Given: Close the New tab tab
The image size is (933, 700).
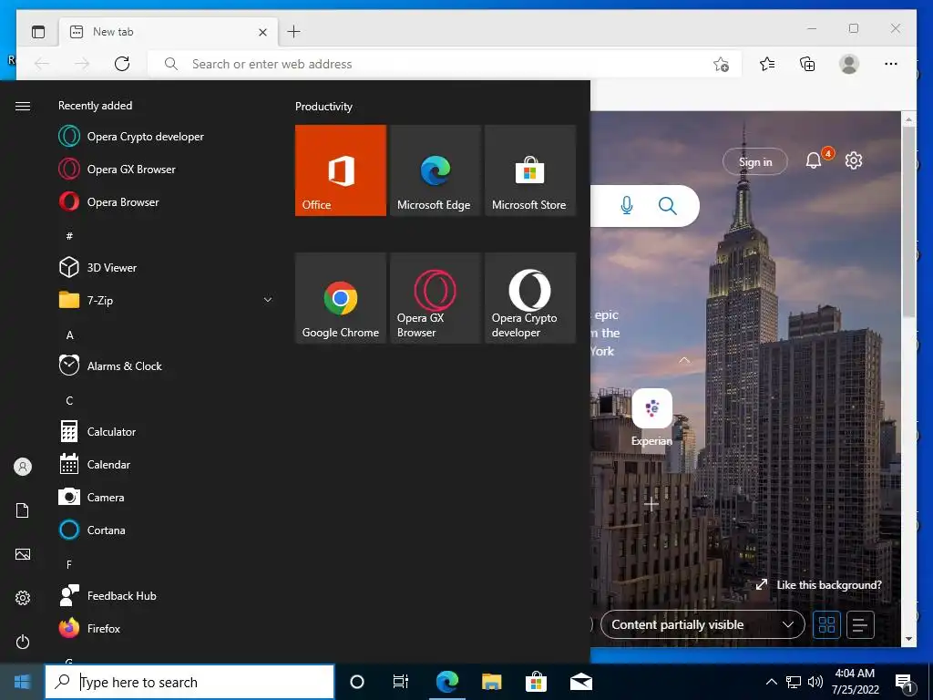Looking at the screenshot, I should [x=262, y=32].
